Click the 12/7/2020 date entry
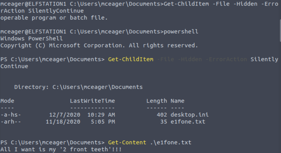 (x=65, y=115)
